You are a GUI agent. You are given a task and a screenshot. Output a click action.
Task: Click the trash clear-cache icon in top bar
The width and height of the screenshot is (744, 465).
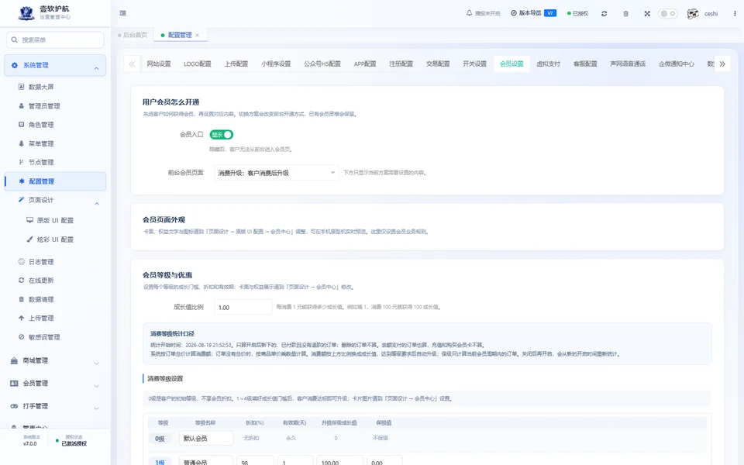[626, 14]
